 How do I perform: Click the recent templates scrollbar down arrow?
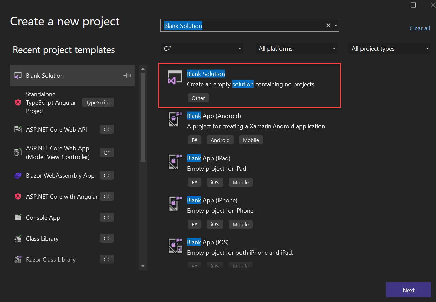(x=143, y=266)
